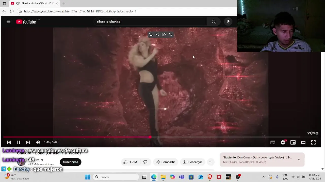Select the Shakira - Loba browser tab
Viewport: 325px width, 182px height.
(x=34, y=3)
